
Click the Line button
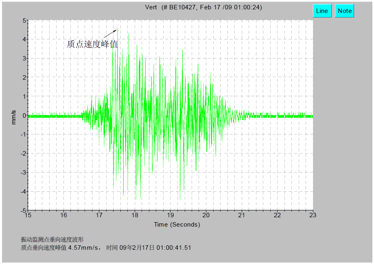(x=322, y=11)
